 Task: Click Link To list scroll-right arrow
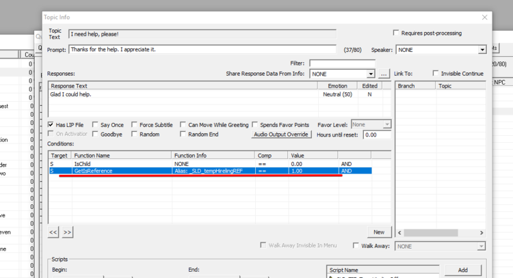point(482,233)
